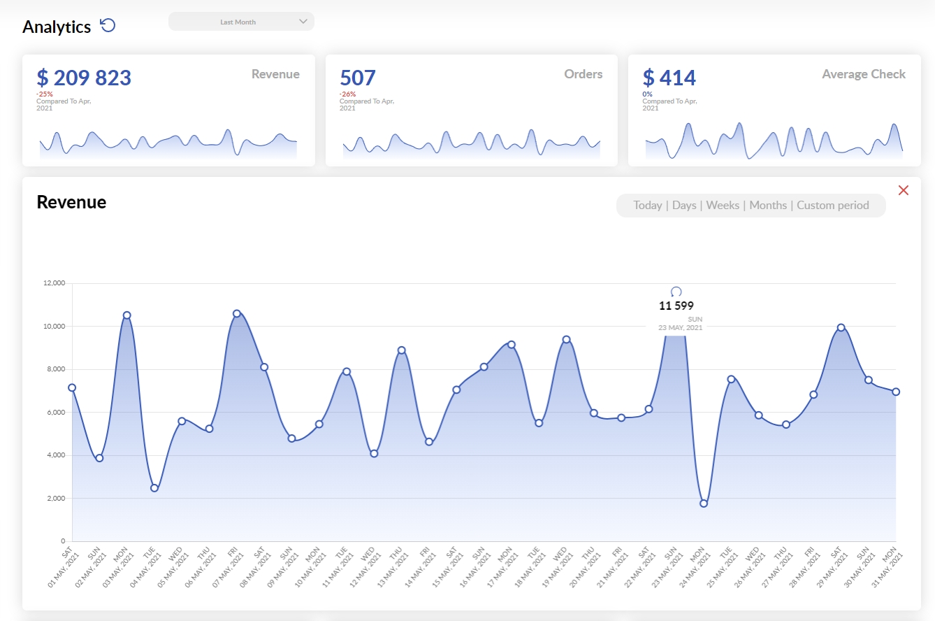Click the 26 May 2021 data point
935x621 pixels.
(758, 415)
